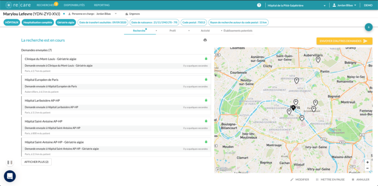
Task: Click Code postal : 75013 chip
Action: click(194, 23)
